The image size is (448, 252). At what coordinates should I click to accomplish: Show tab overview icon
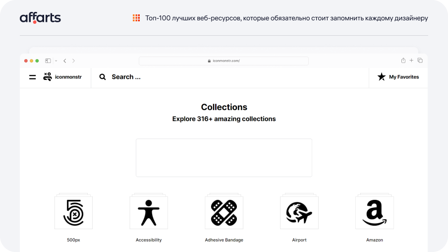(420, 61)
